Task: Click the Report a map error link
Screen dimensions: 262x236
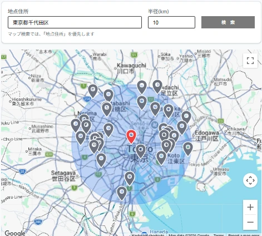Action: (x=244, y=235)
